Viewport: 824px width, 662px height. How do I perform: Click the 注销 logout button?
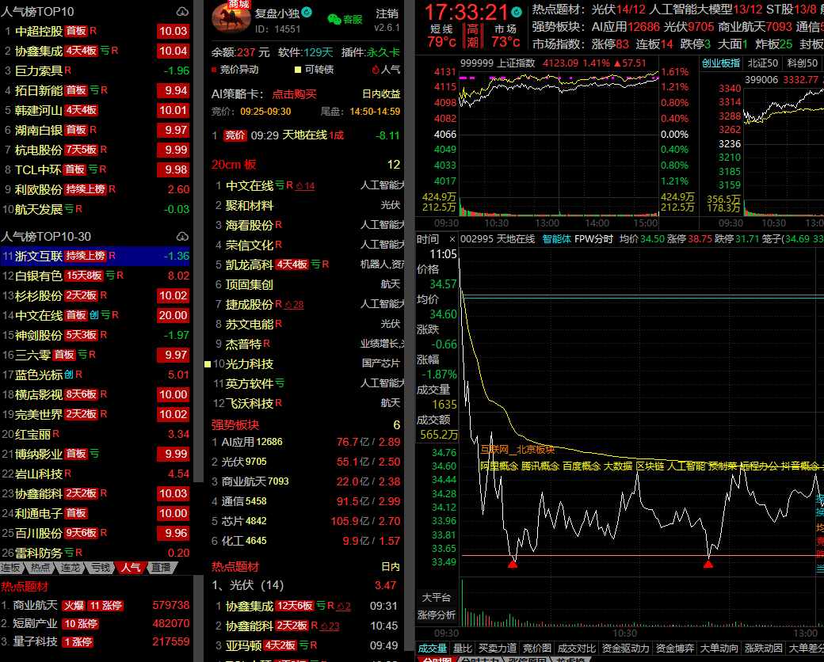tap(387, 14)
